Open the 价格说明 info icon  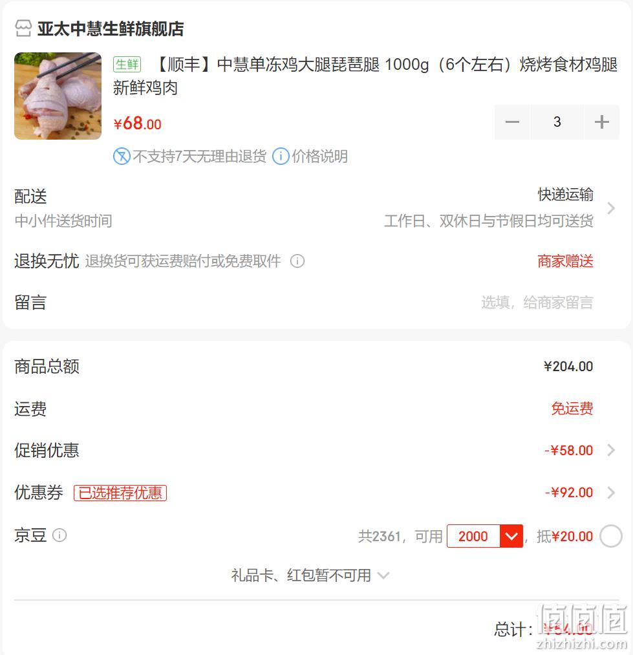(281, 156)
